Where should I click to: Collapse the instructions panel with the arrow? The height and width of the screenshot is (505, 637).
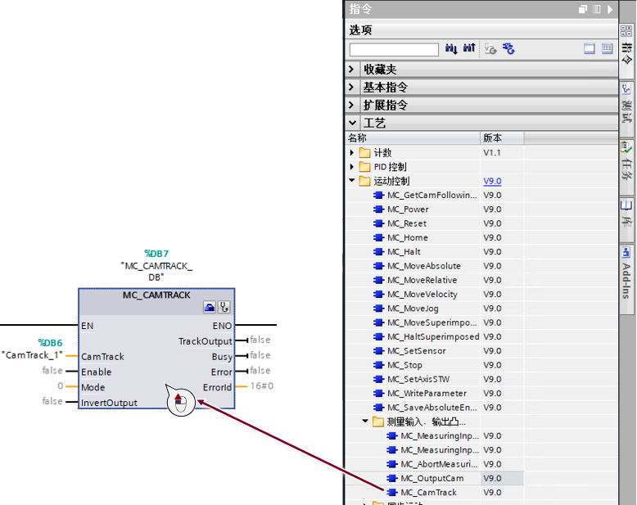click(610, 9)
